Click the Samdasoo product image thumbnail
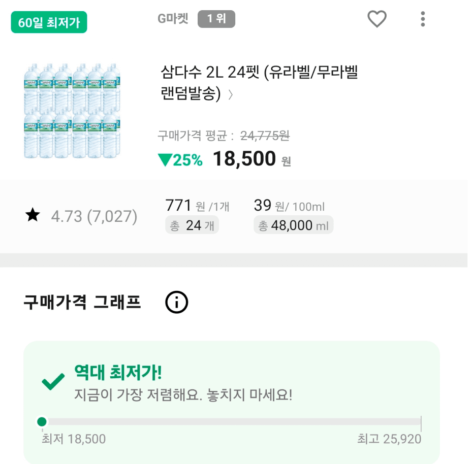 (x=71, y=112)
